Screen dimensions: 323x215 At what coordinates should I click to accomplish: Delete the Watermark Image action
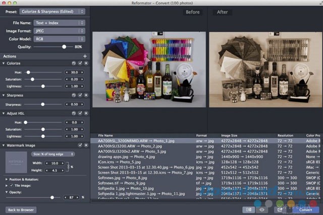pos(86,145)
